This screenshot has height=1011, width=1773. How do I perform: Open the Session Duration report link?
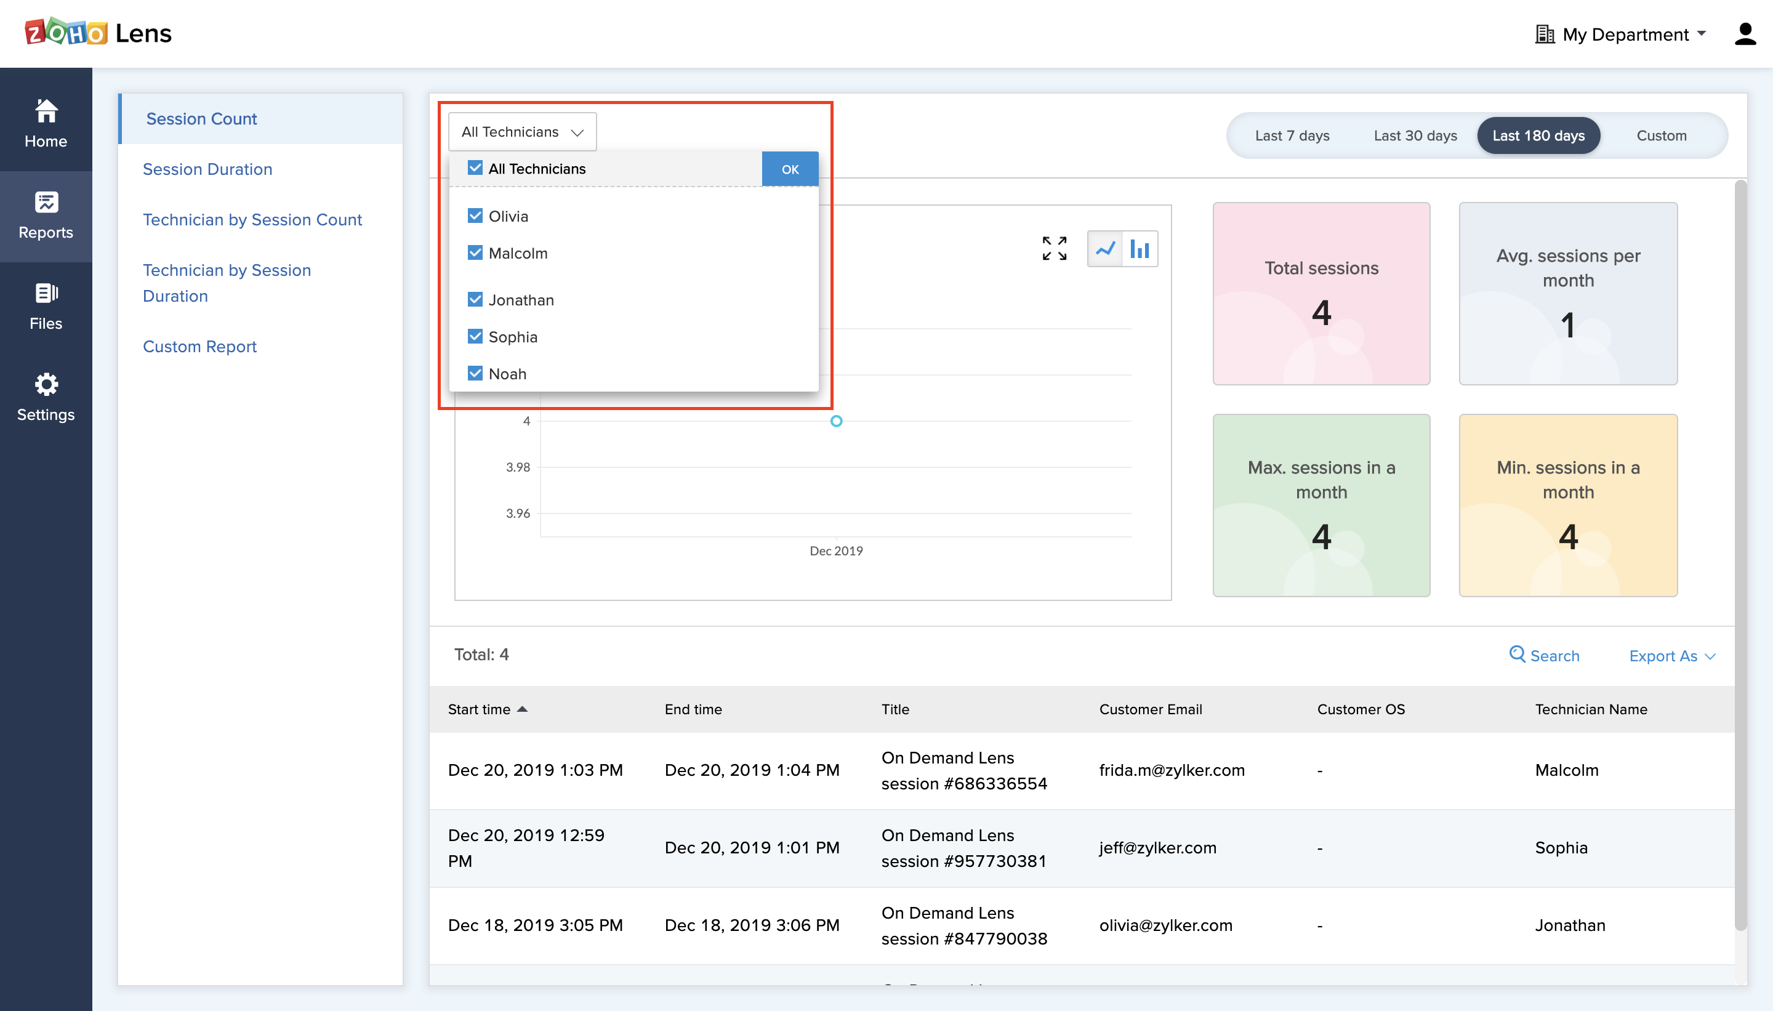tap(207, 169)
